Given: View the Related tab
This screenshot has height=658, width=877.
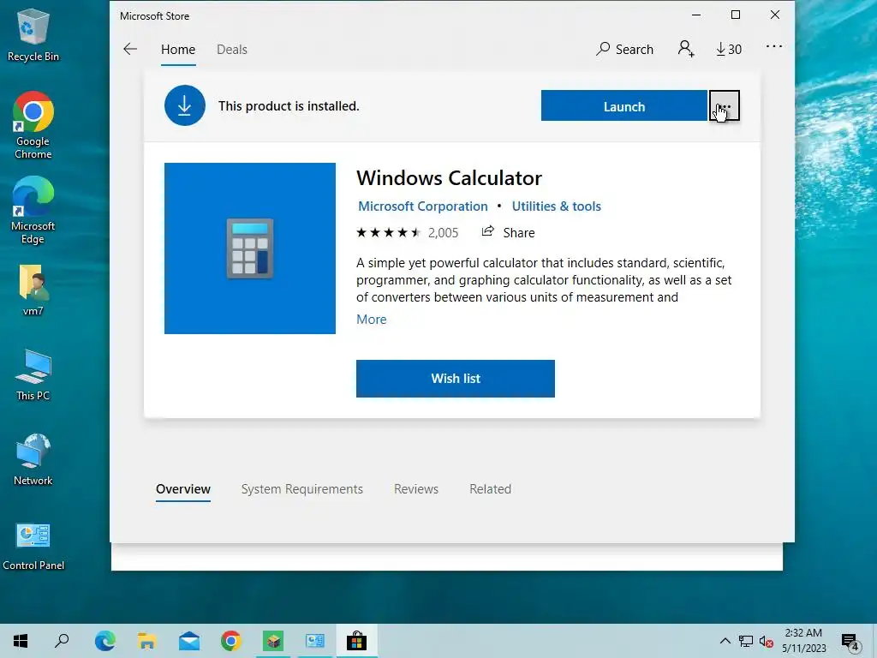Looking at the screenshot, I should 490,489.
